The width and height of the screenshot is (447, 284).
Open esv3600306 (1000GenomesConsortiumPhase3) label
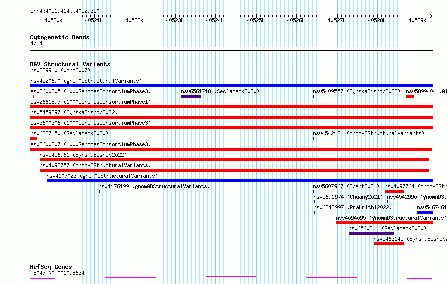tap(90, 123)
